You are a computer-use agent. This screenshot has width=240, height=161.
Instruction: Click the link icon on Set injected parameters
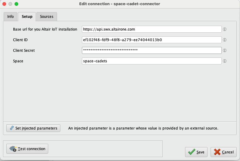pos(12,128)
